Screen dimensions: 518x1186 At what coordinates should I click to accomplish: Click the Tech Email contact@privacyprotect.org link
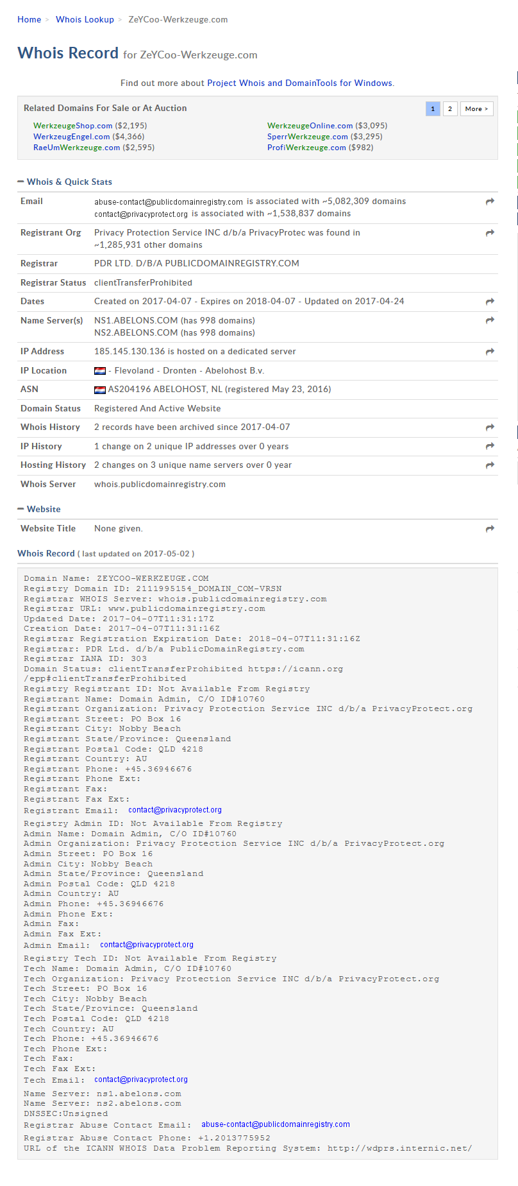pos(141,1079)
